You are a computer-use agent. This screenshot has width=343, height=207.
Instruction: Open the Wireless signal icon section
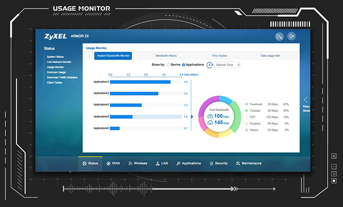pyautogui.click(x=130, y=164)
